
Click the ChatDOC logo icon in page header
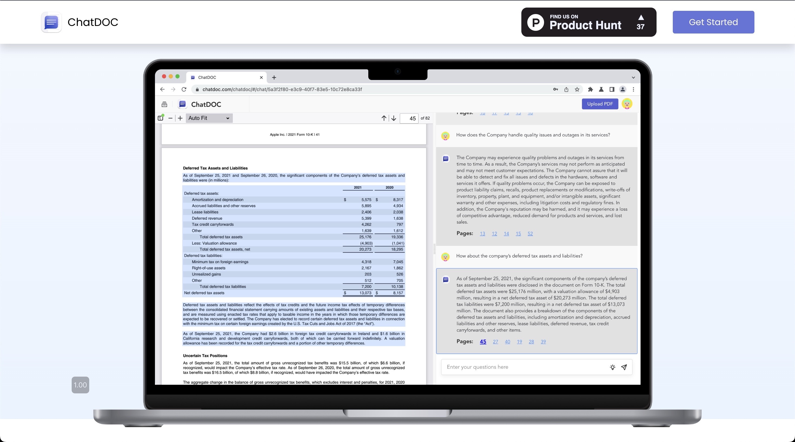click(x=51, y=22)
